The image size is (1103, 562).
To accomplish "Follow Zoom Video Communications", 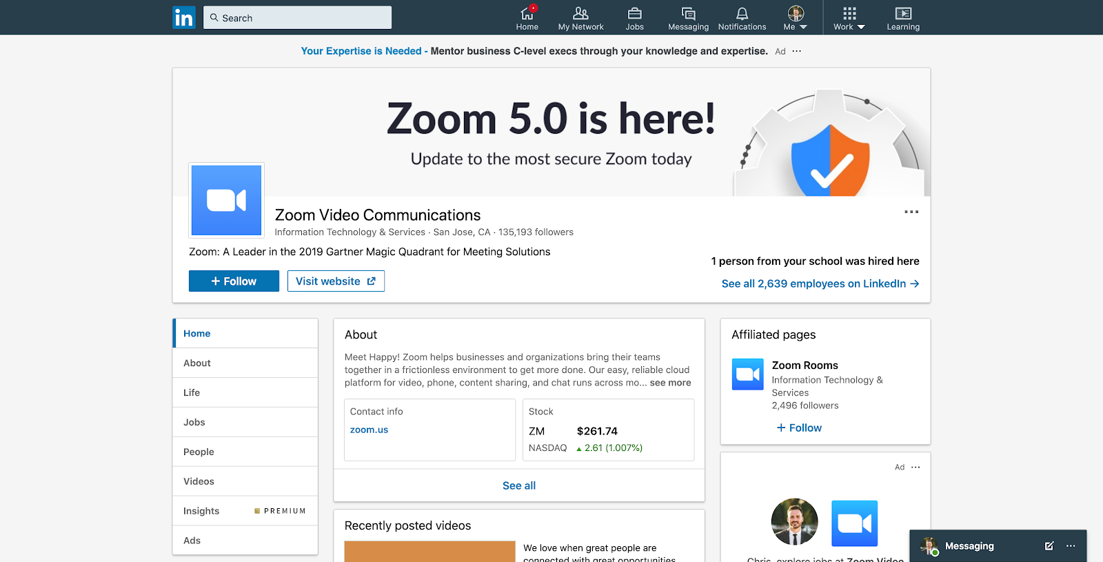I will point(234,281).
